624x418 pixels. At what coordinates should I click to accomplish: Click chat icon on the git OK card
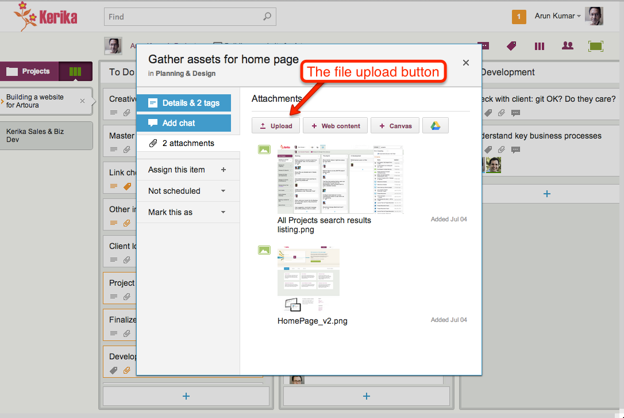pos(515,113)
